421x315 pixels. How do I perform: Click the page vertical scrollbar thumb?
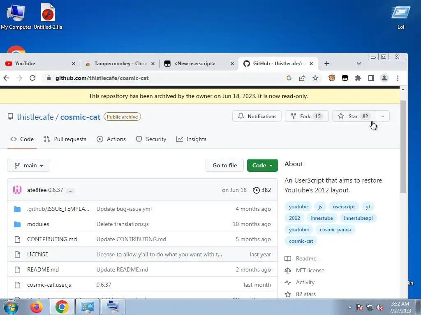point(403,147)
